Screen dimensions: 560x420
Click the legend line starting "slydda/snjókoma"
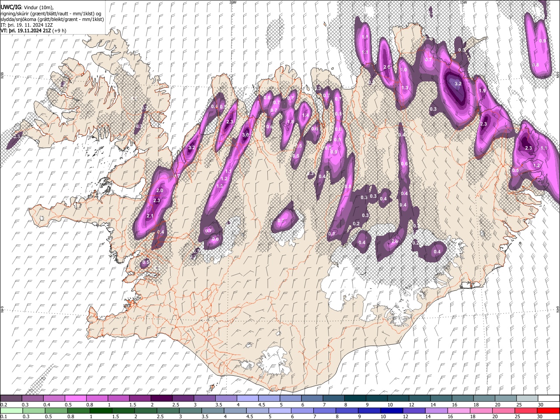coord(52,19)
